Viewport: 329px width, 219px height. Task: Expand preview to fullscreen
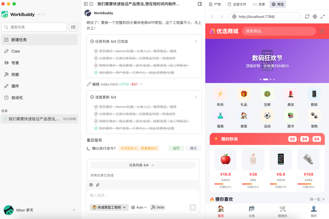pyautogui.click(x=323, y=16)
